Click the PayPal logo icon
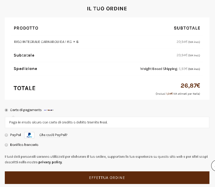The height and width of the screenshot is (187, 215). (29, 135)
